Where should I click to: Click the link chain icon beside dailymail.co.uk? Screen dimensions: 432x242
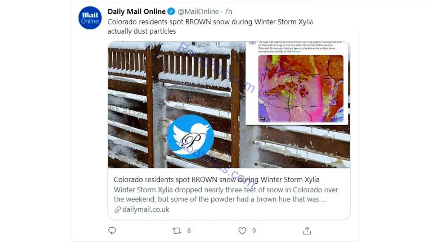117,210
